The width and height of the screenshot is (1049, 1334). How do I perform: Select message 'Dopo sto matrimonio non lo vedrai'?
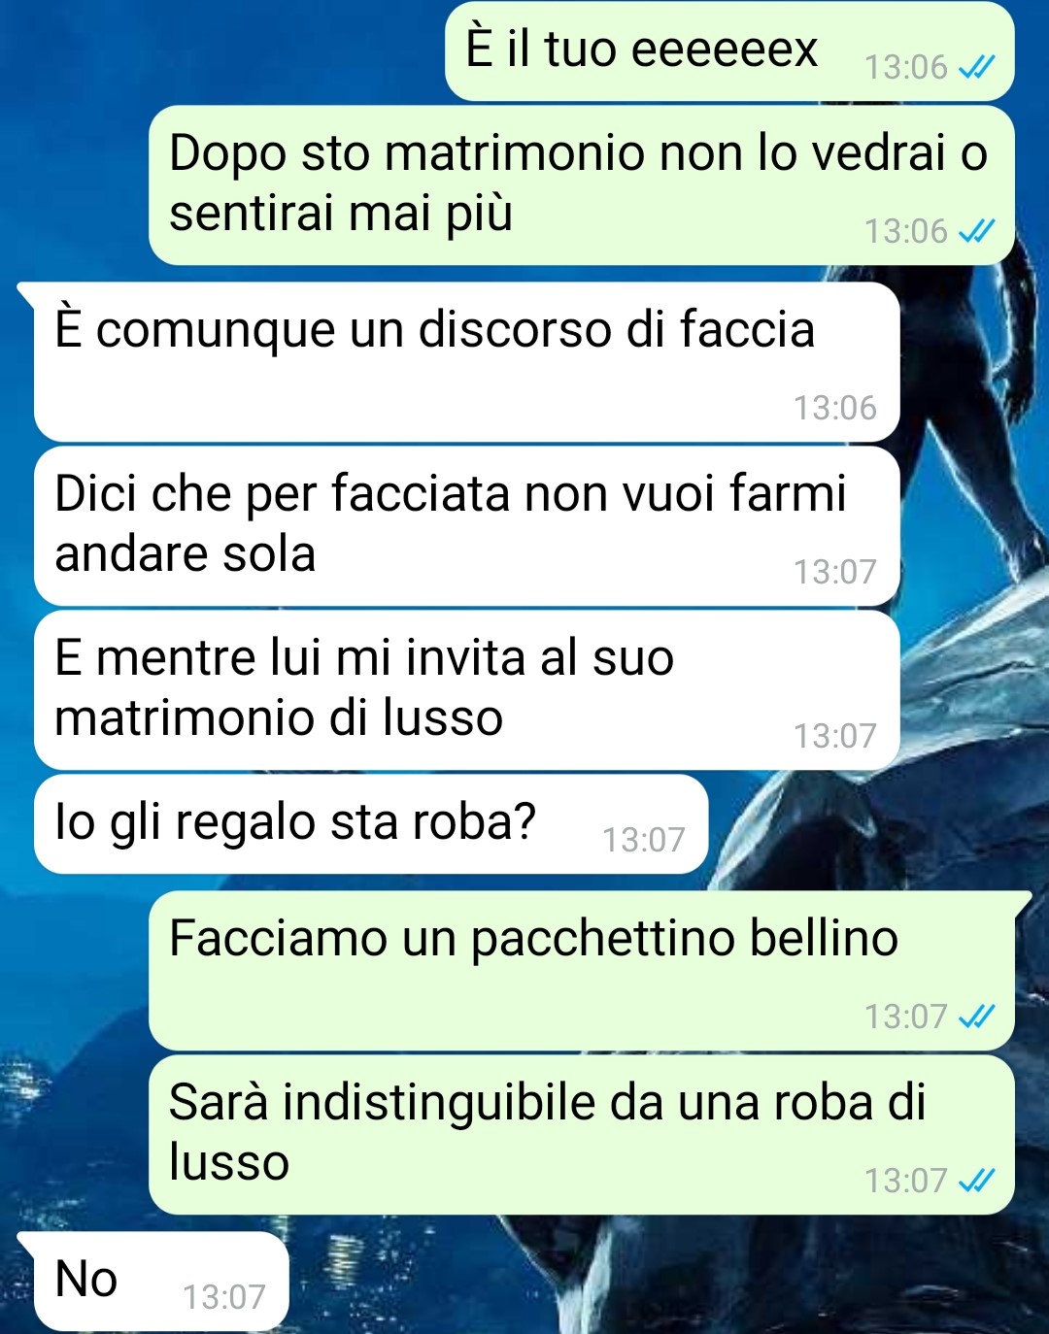pyautogui.click(x=581, y=184)
